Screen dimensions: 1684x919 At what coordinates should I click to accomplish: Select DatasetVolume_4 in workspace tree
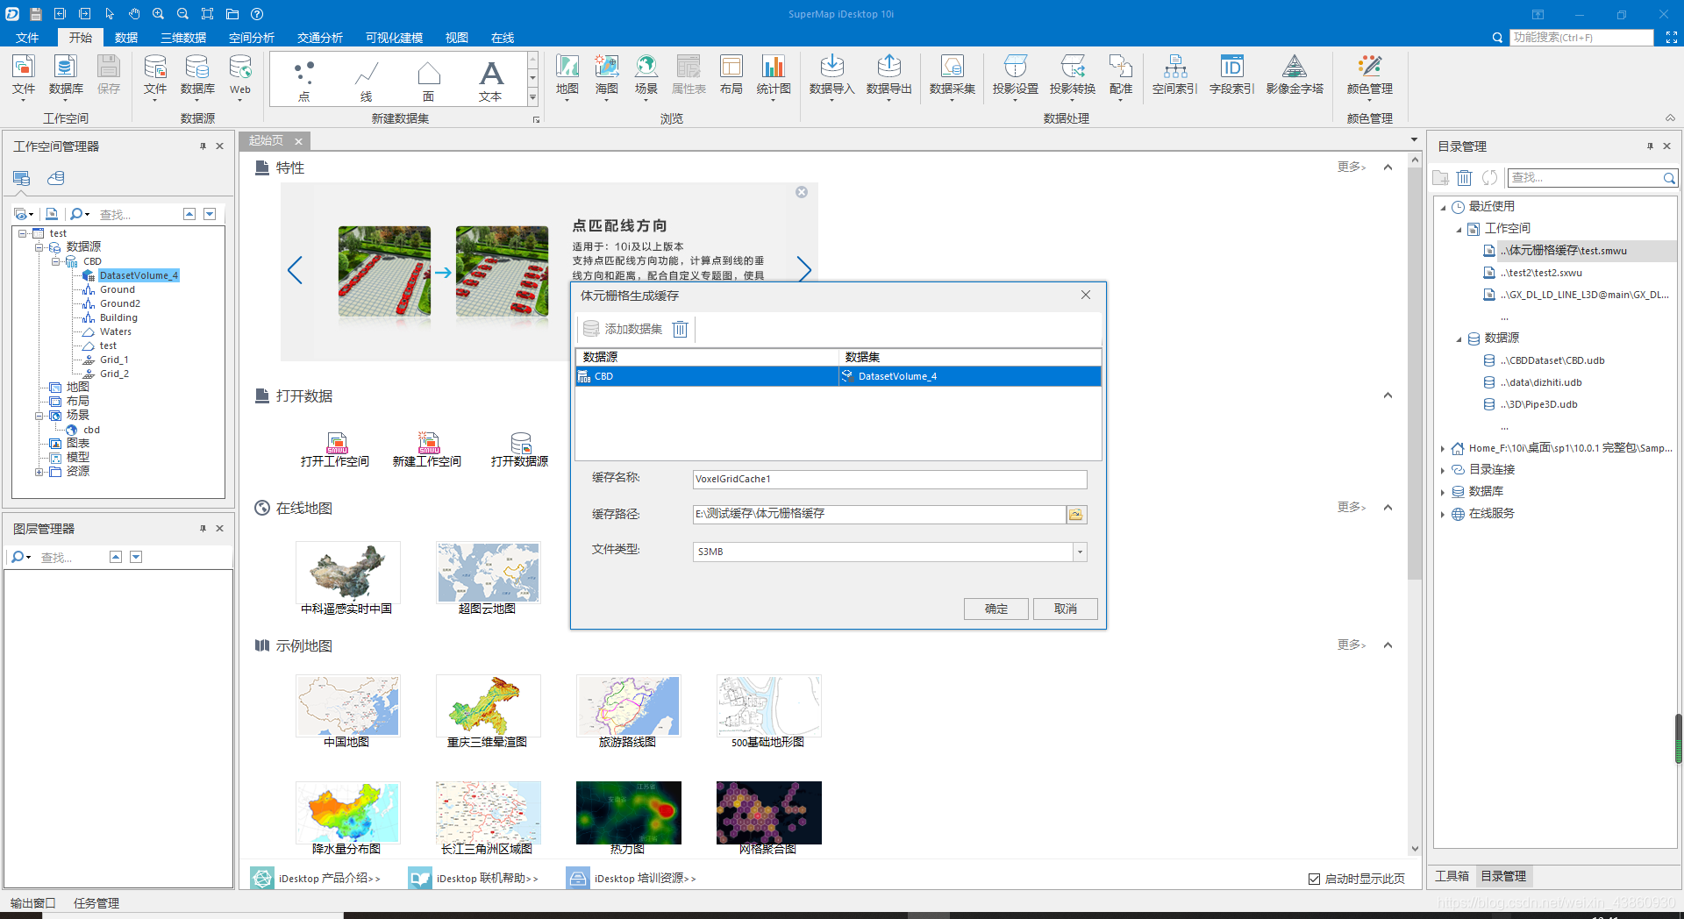(x=139, y=275)
